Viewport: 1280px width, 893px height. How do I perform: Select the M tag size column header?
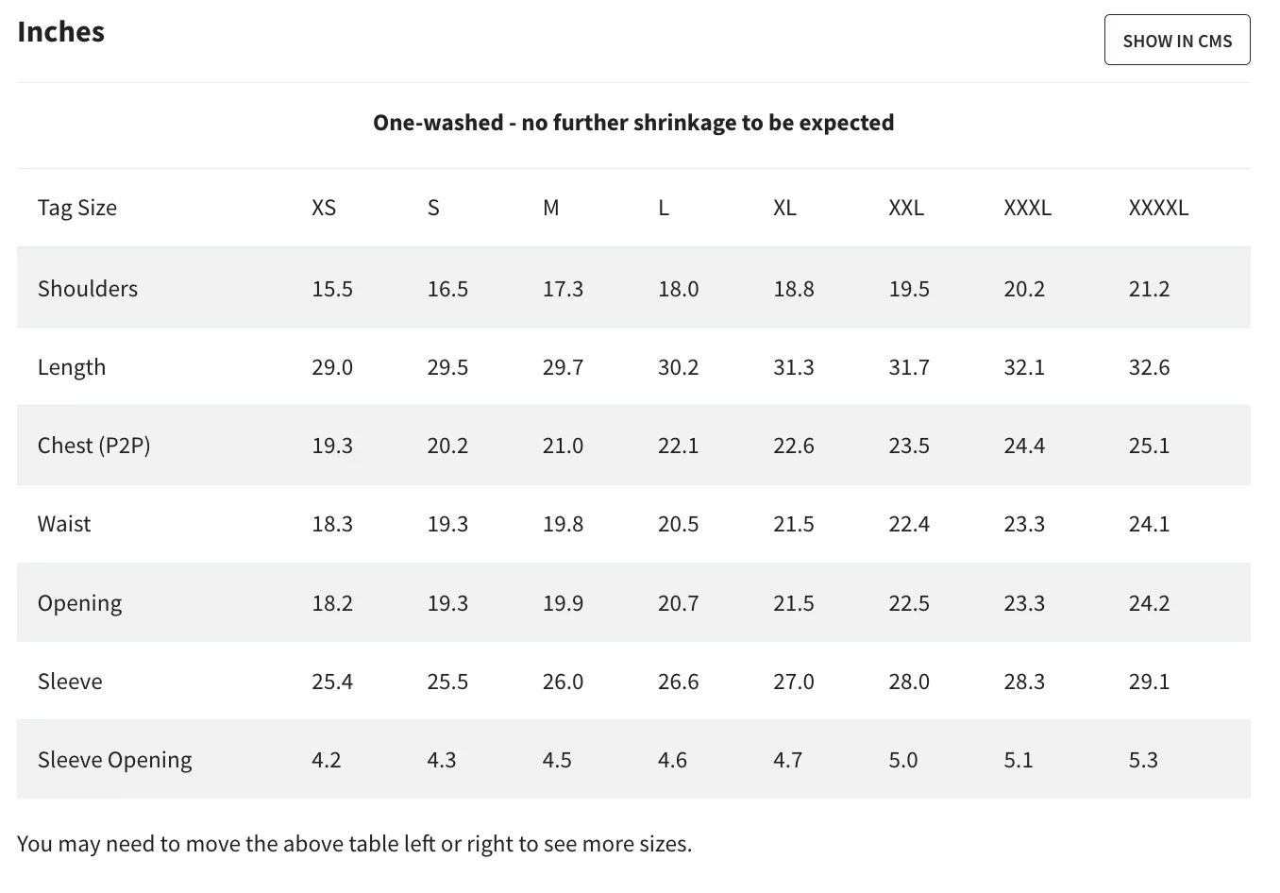click(551, 208)
